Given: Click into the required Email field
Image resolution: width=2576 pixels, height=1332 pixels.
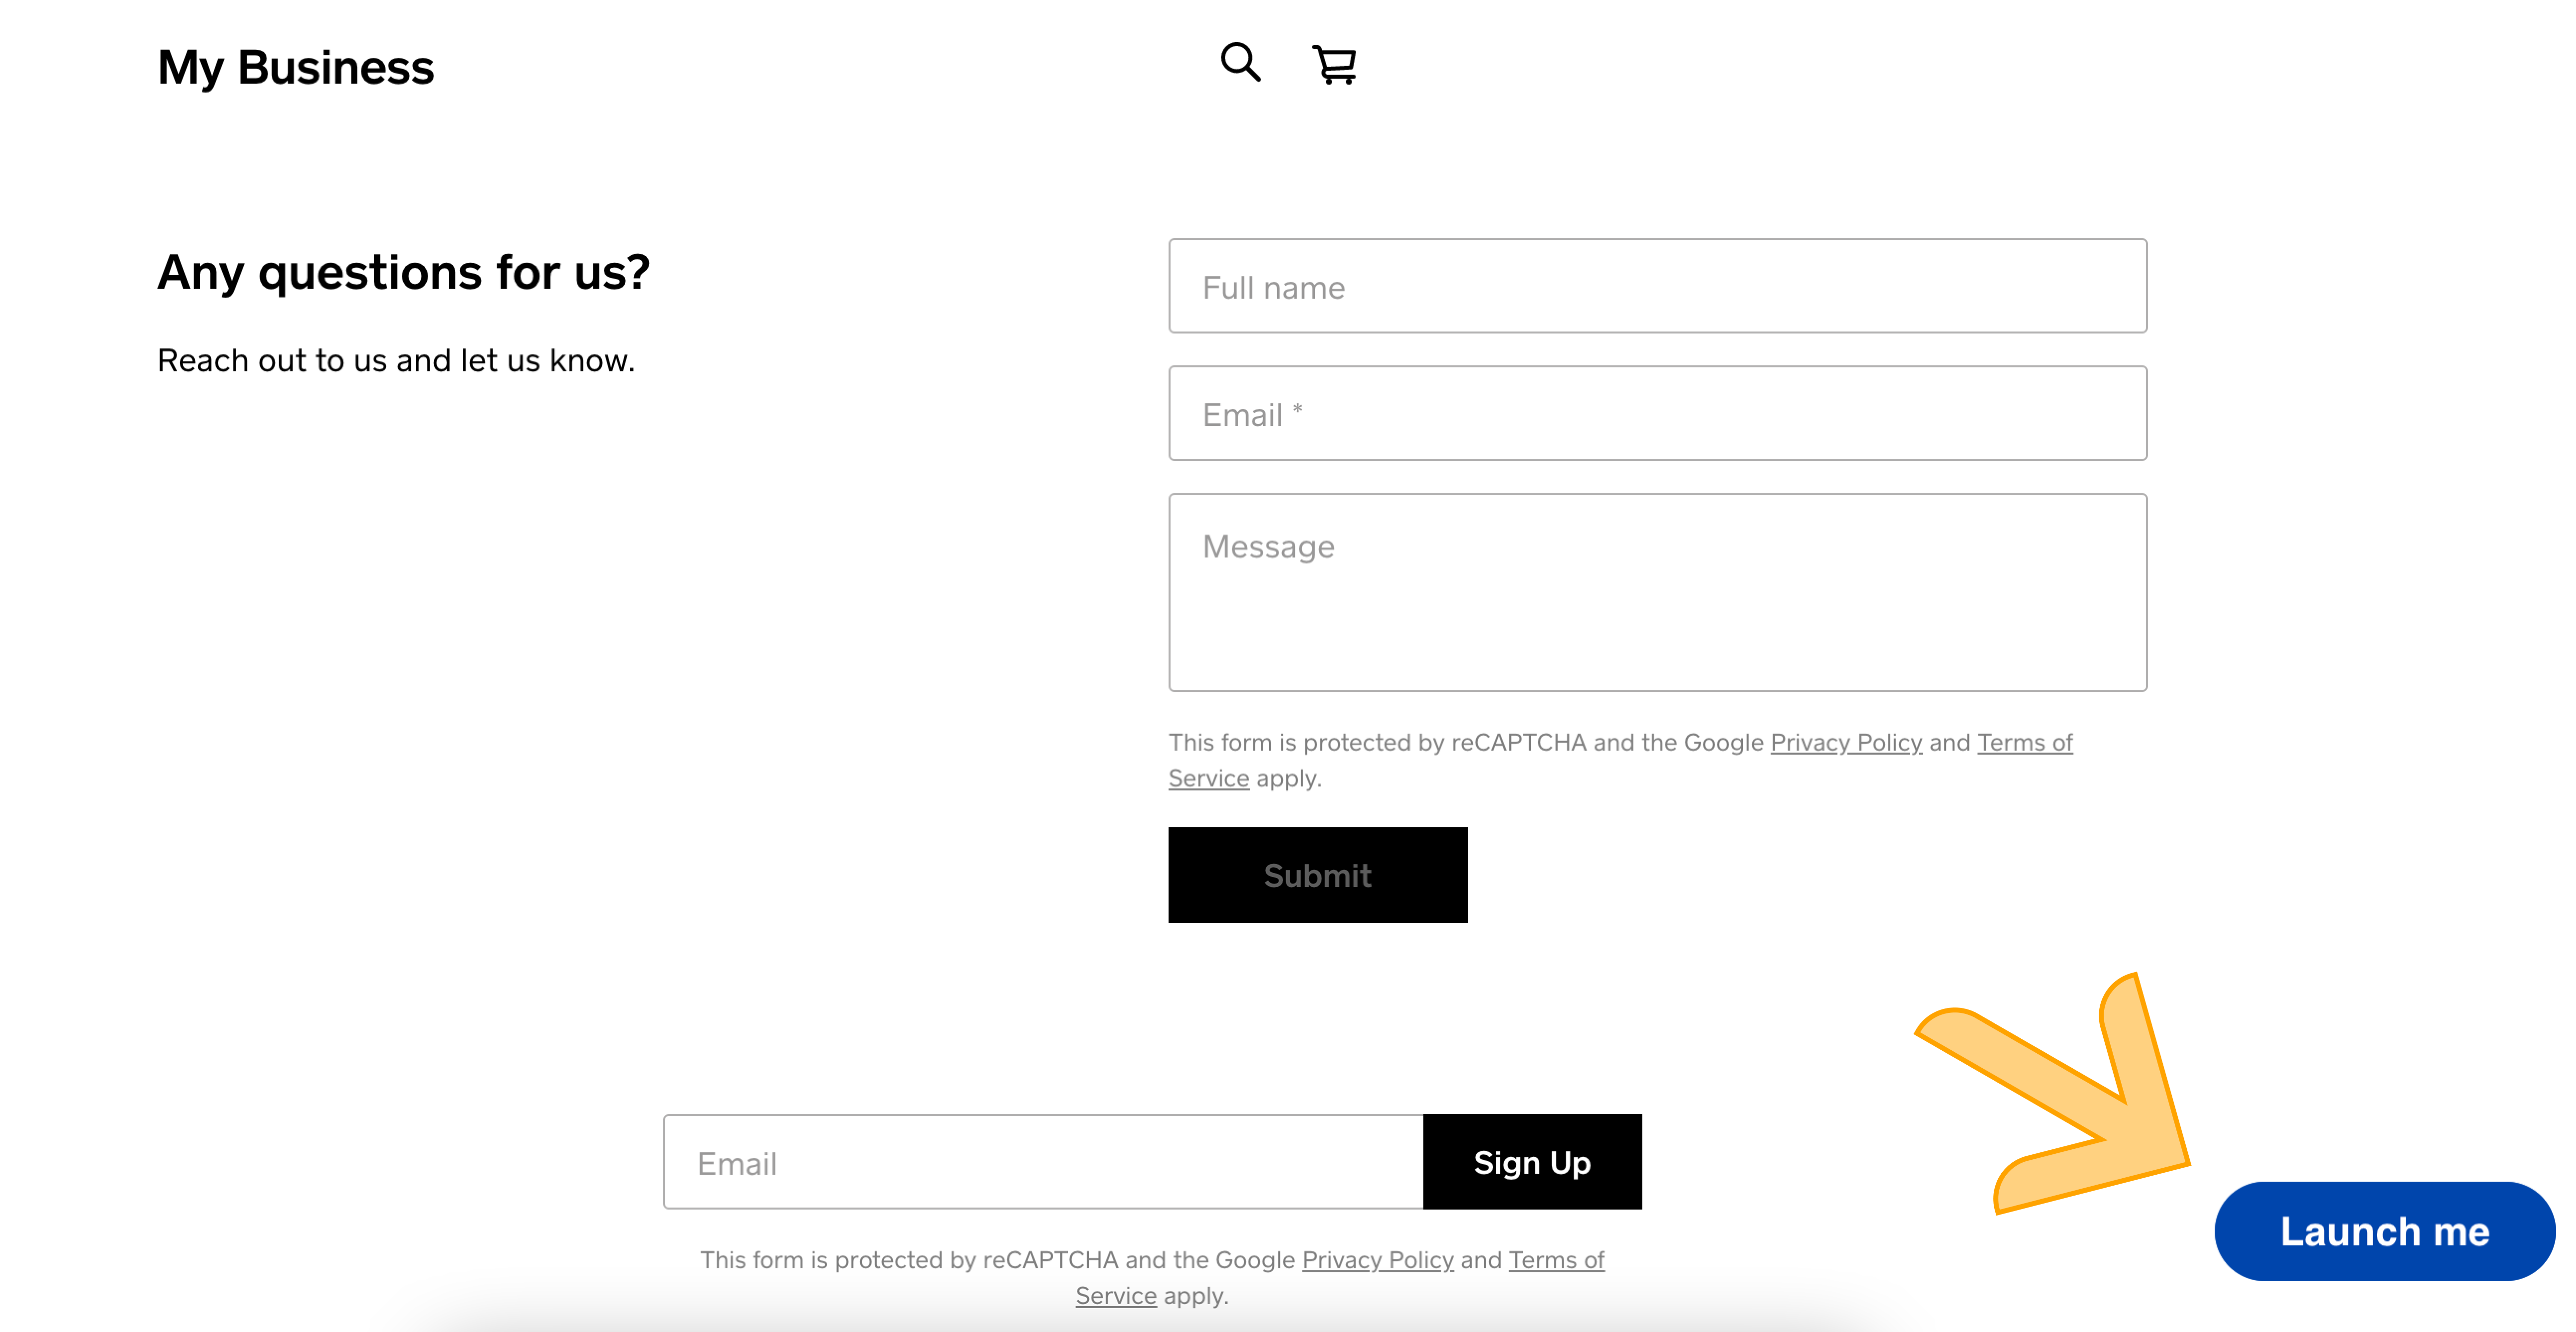Looking at the screenshot, I should pos(1657,413).
